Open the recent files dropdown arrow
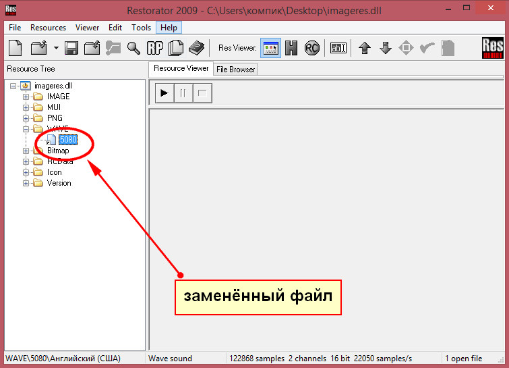Viewport: 509px width, 368px height. click(x=56, y=48)
